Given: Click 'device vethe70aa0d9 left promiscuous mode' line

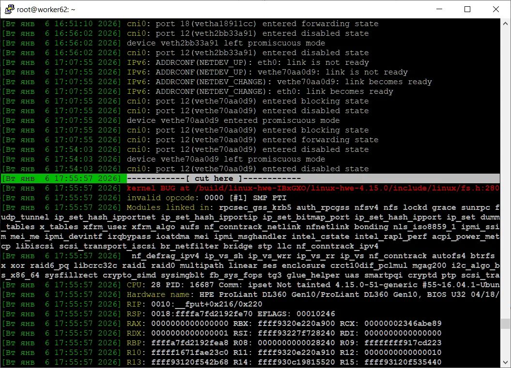Looking at the screenshot, I should [x=226, y=159].
